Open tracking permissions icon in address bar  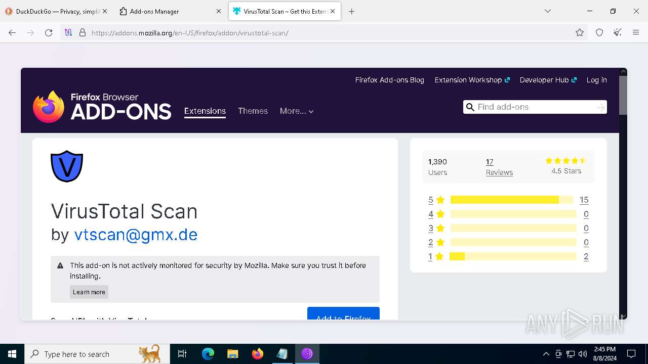[69, 33]
